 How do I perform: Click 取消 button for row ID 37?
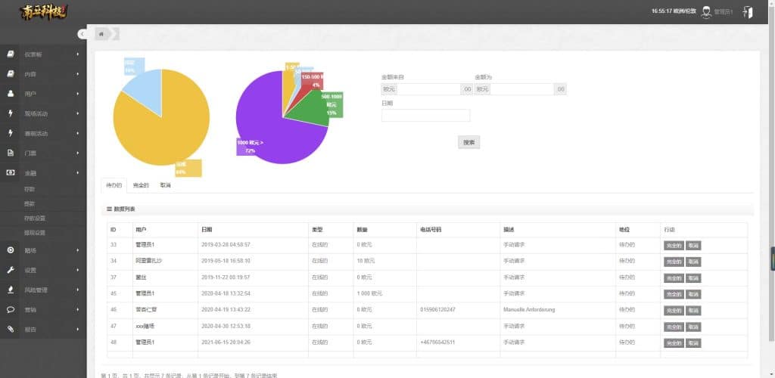coord(693,277)
